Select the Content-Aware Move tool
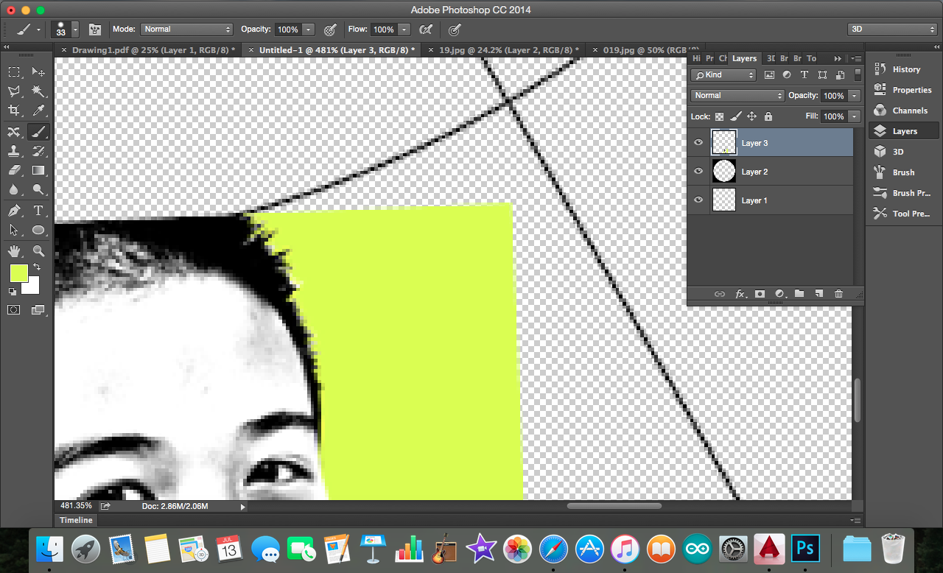Image resolution: width=943 pixels, height=573 pixels. coord(14,132)
